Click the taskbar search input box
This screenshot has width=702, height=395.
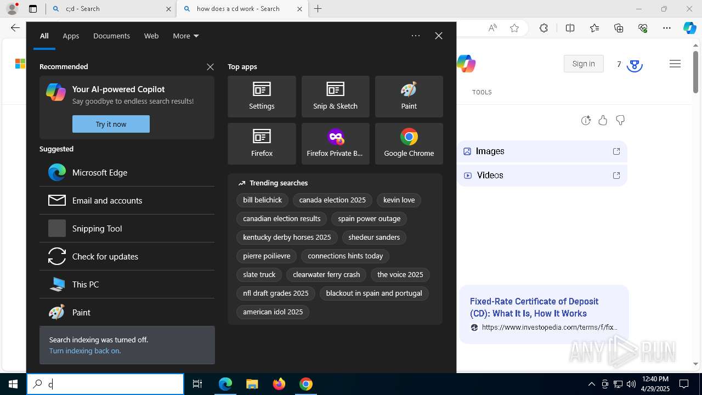(105, 384)
